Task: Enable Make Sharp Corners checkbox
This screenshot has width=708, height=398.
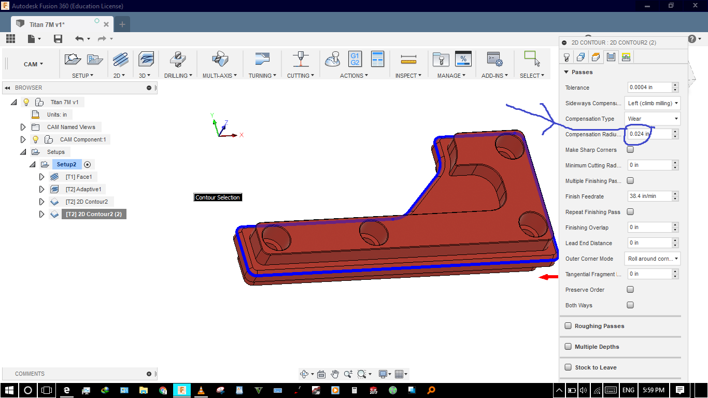Action: point(630,150)
